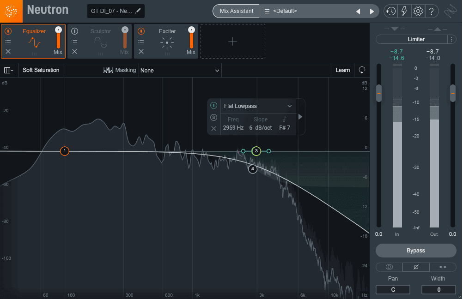
Task: Click the 2959 Hz frequency value
Action: point(233,128)
